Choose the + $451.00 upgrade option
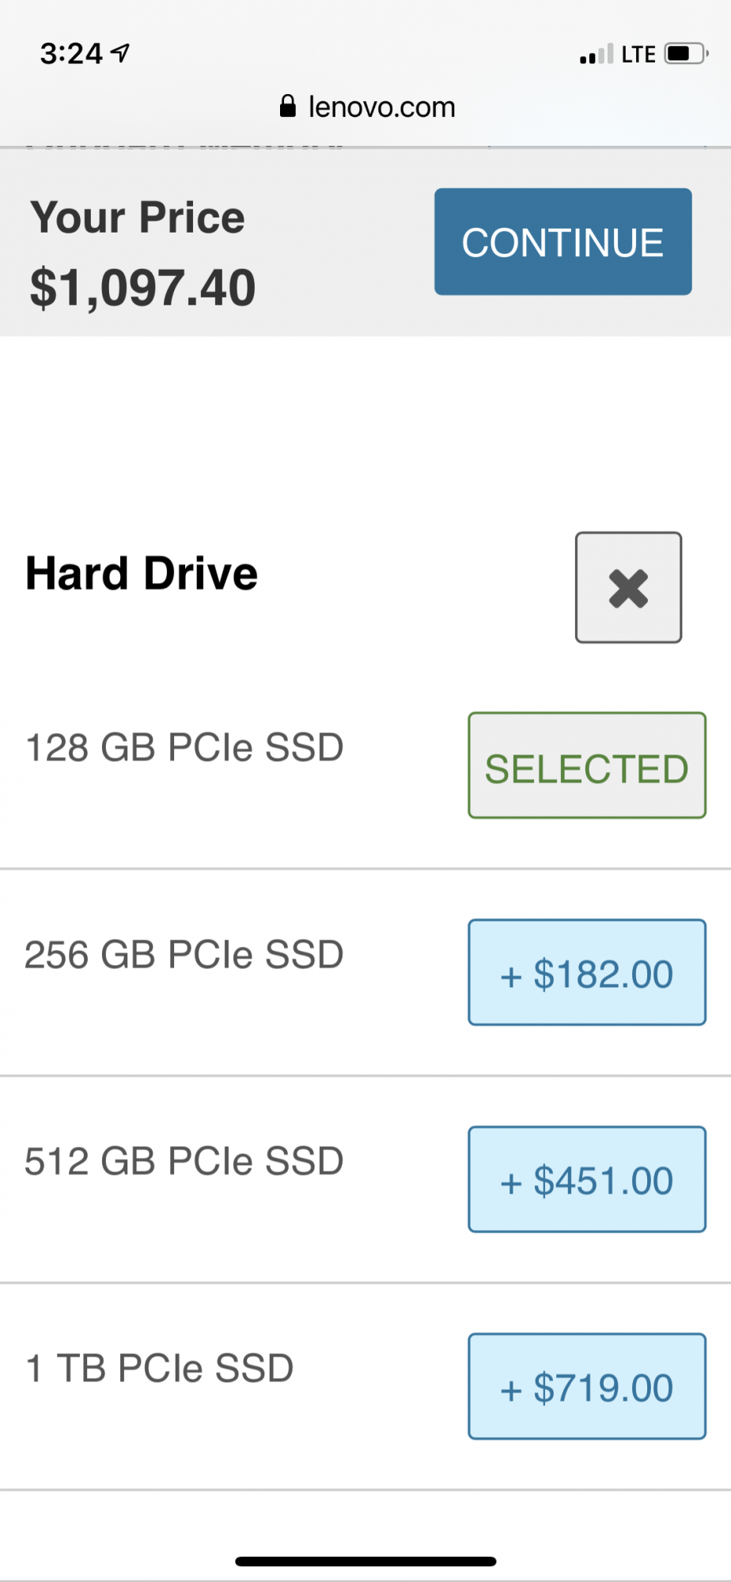This screenshot has width=731, height=1582. (x=586, y=1179)
